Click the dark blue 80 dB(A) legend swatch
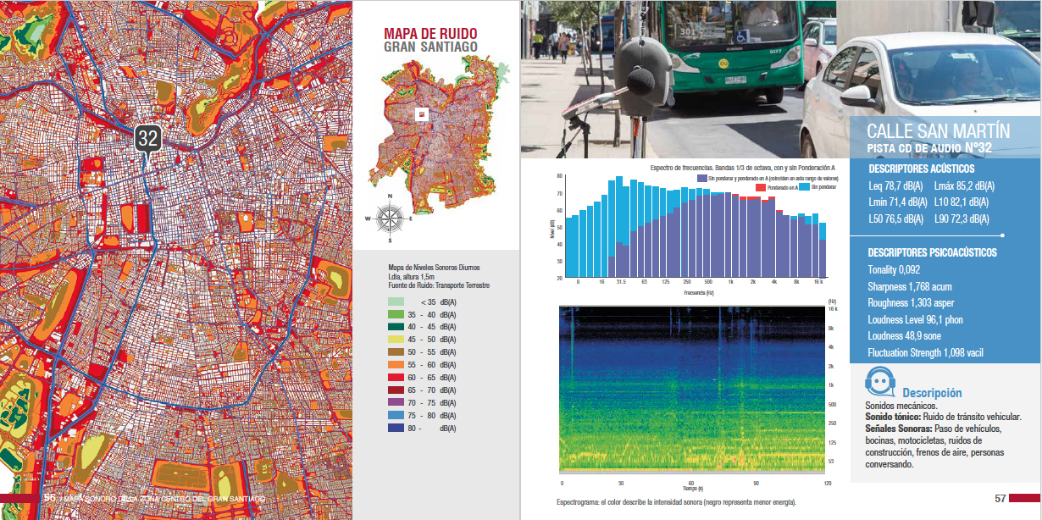This screenshot has width=1042, height=520. pyautogui.click(x=396, y=429)
